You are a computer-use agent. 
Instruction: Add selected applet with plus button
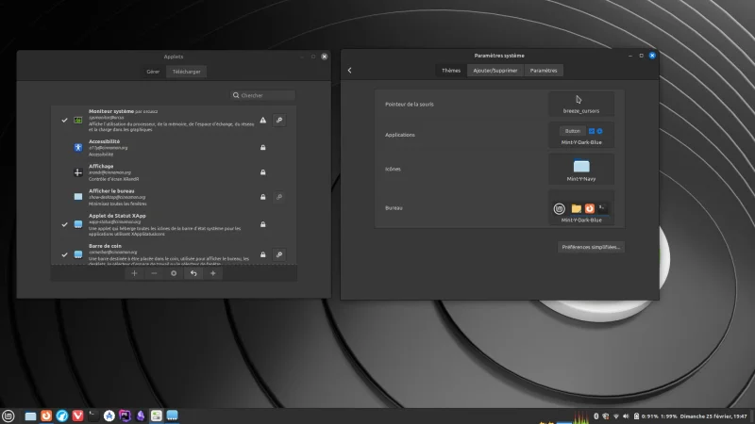pyautogui.click(x=134, y=273)
